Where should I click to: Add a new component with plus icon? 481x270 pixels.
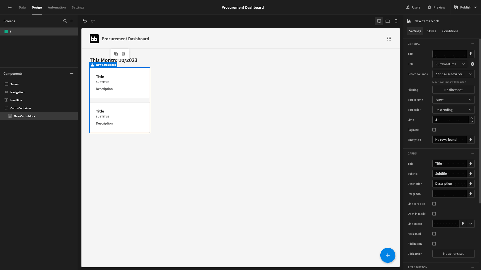72,73
